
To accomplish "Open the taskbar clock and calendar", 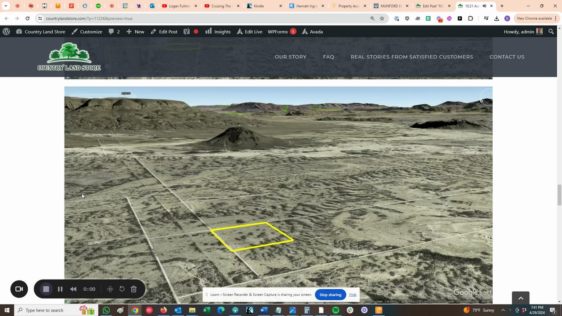I will click(537, 310).
